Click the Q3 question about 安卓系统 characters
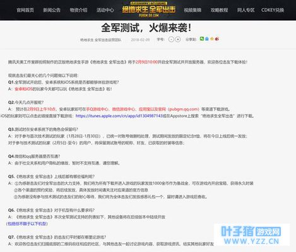 tap(43, 129)
